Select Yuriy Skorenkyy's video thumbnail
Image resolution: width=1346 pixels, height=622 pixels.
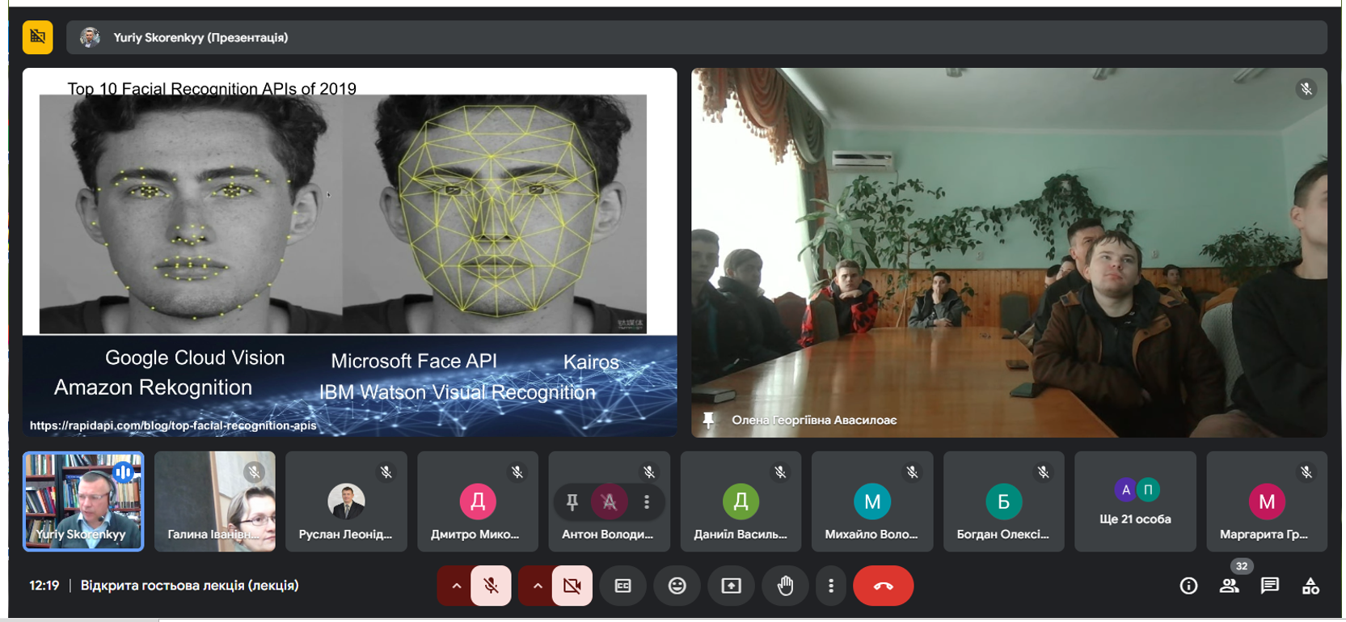[83, 501]
